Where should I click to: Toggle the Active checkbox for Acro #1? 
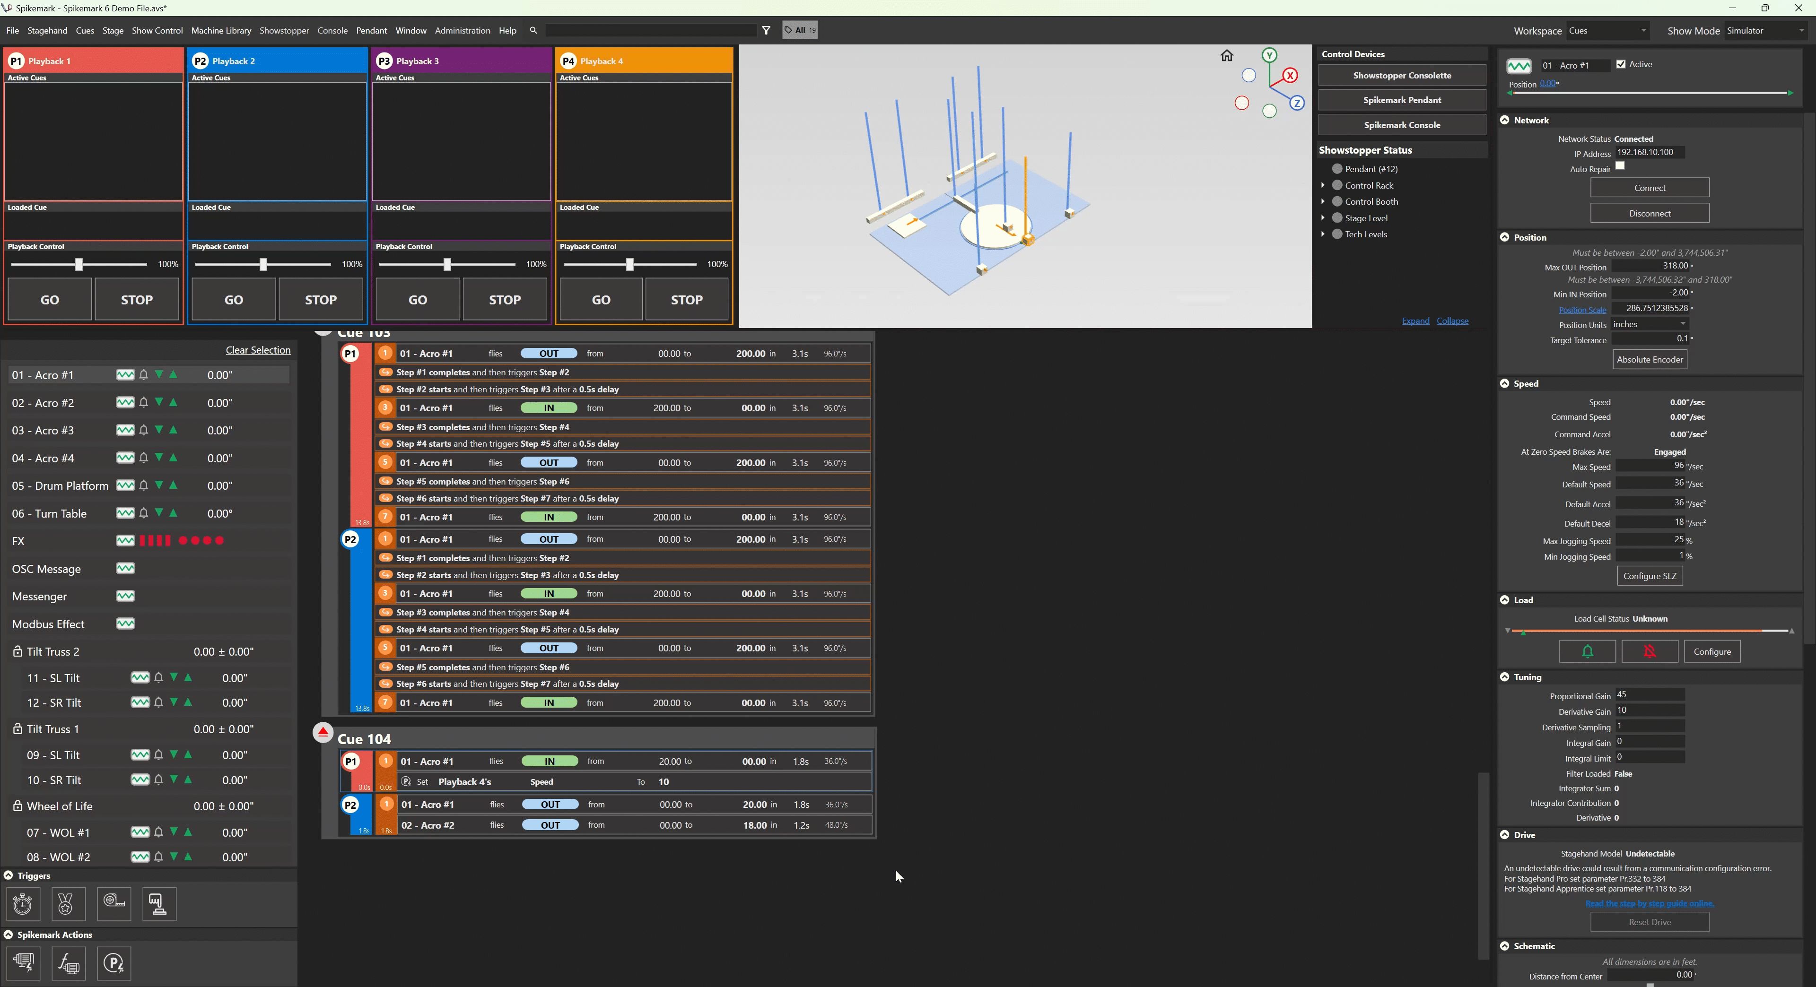[x=1621, y=64]
